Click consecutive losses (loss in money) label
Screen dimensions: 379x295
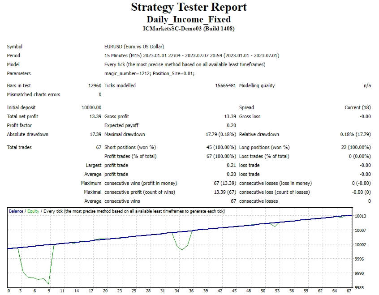tap(276, 183)
